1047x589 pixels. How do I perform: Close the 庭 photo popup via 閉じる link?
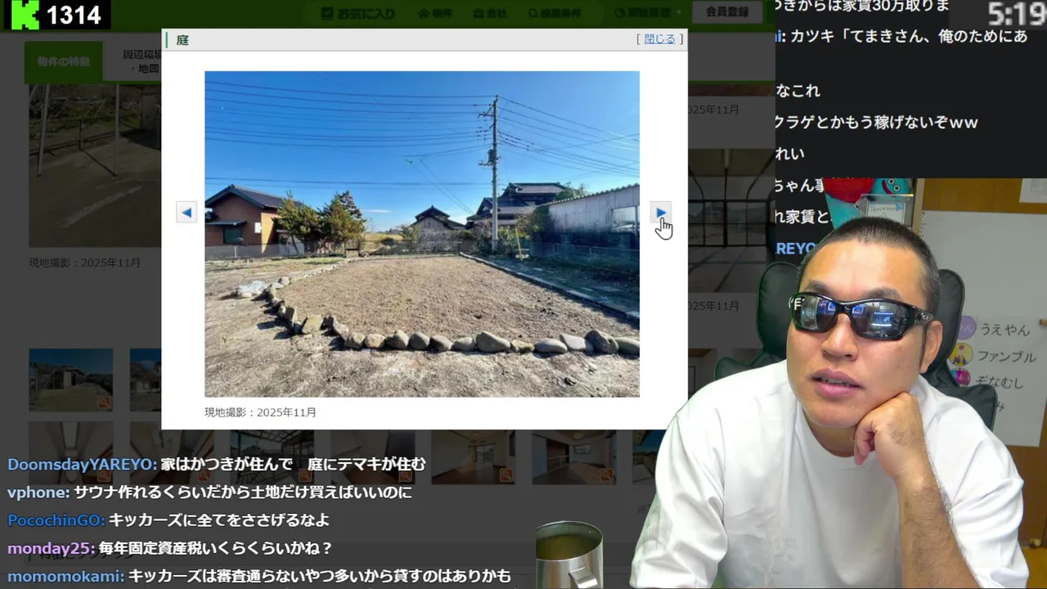659,38
